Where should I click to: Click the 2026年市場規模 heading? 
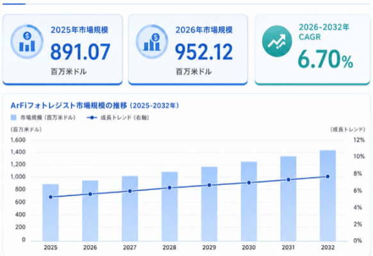[x=204, y=30]
